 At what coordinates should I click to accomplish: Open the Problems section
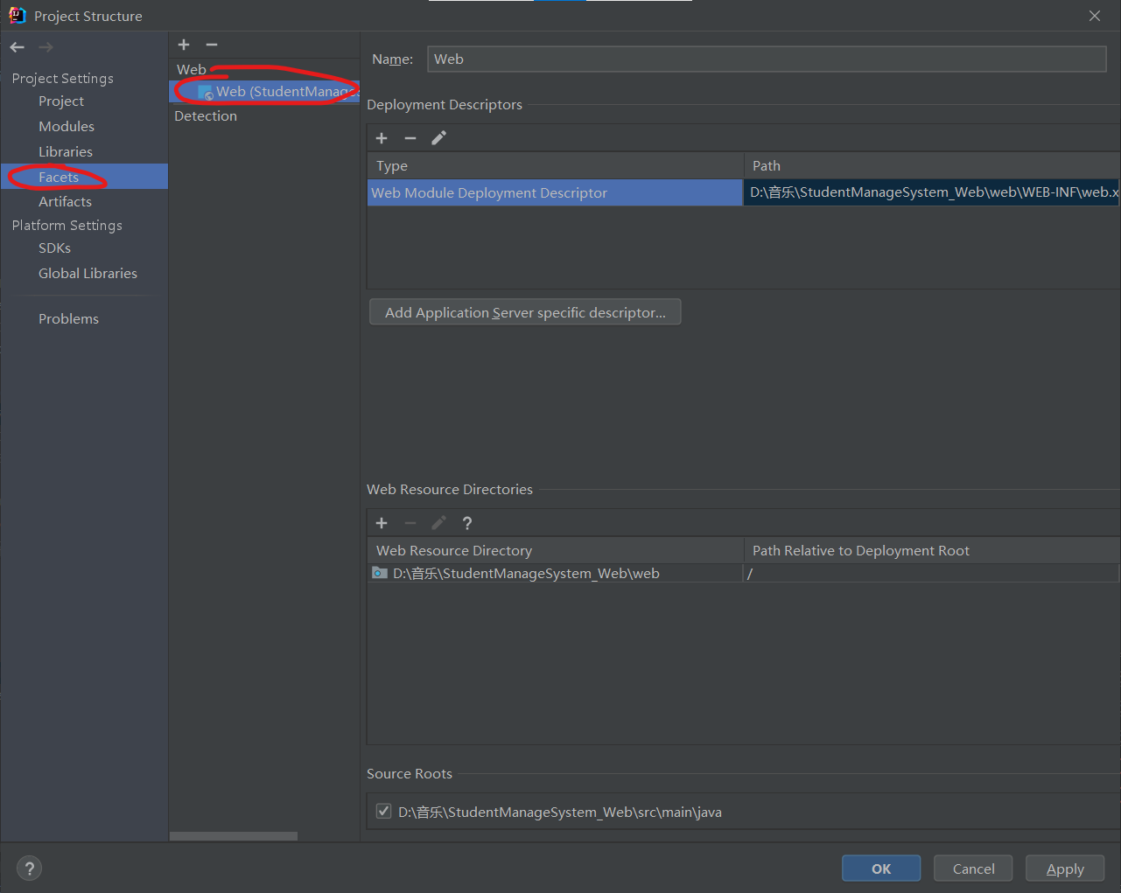(68, 319)
